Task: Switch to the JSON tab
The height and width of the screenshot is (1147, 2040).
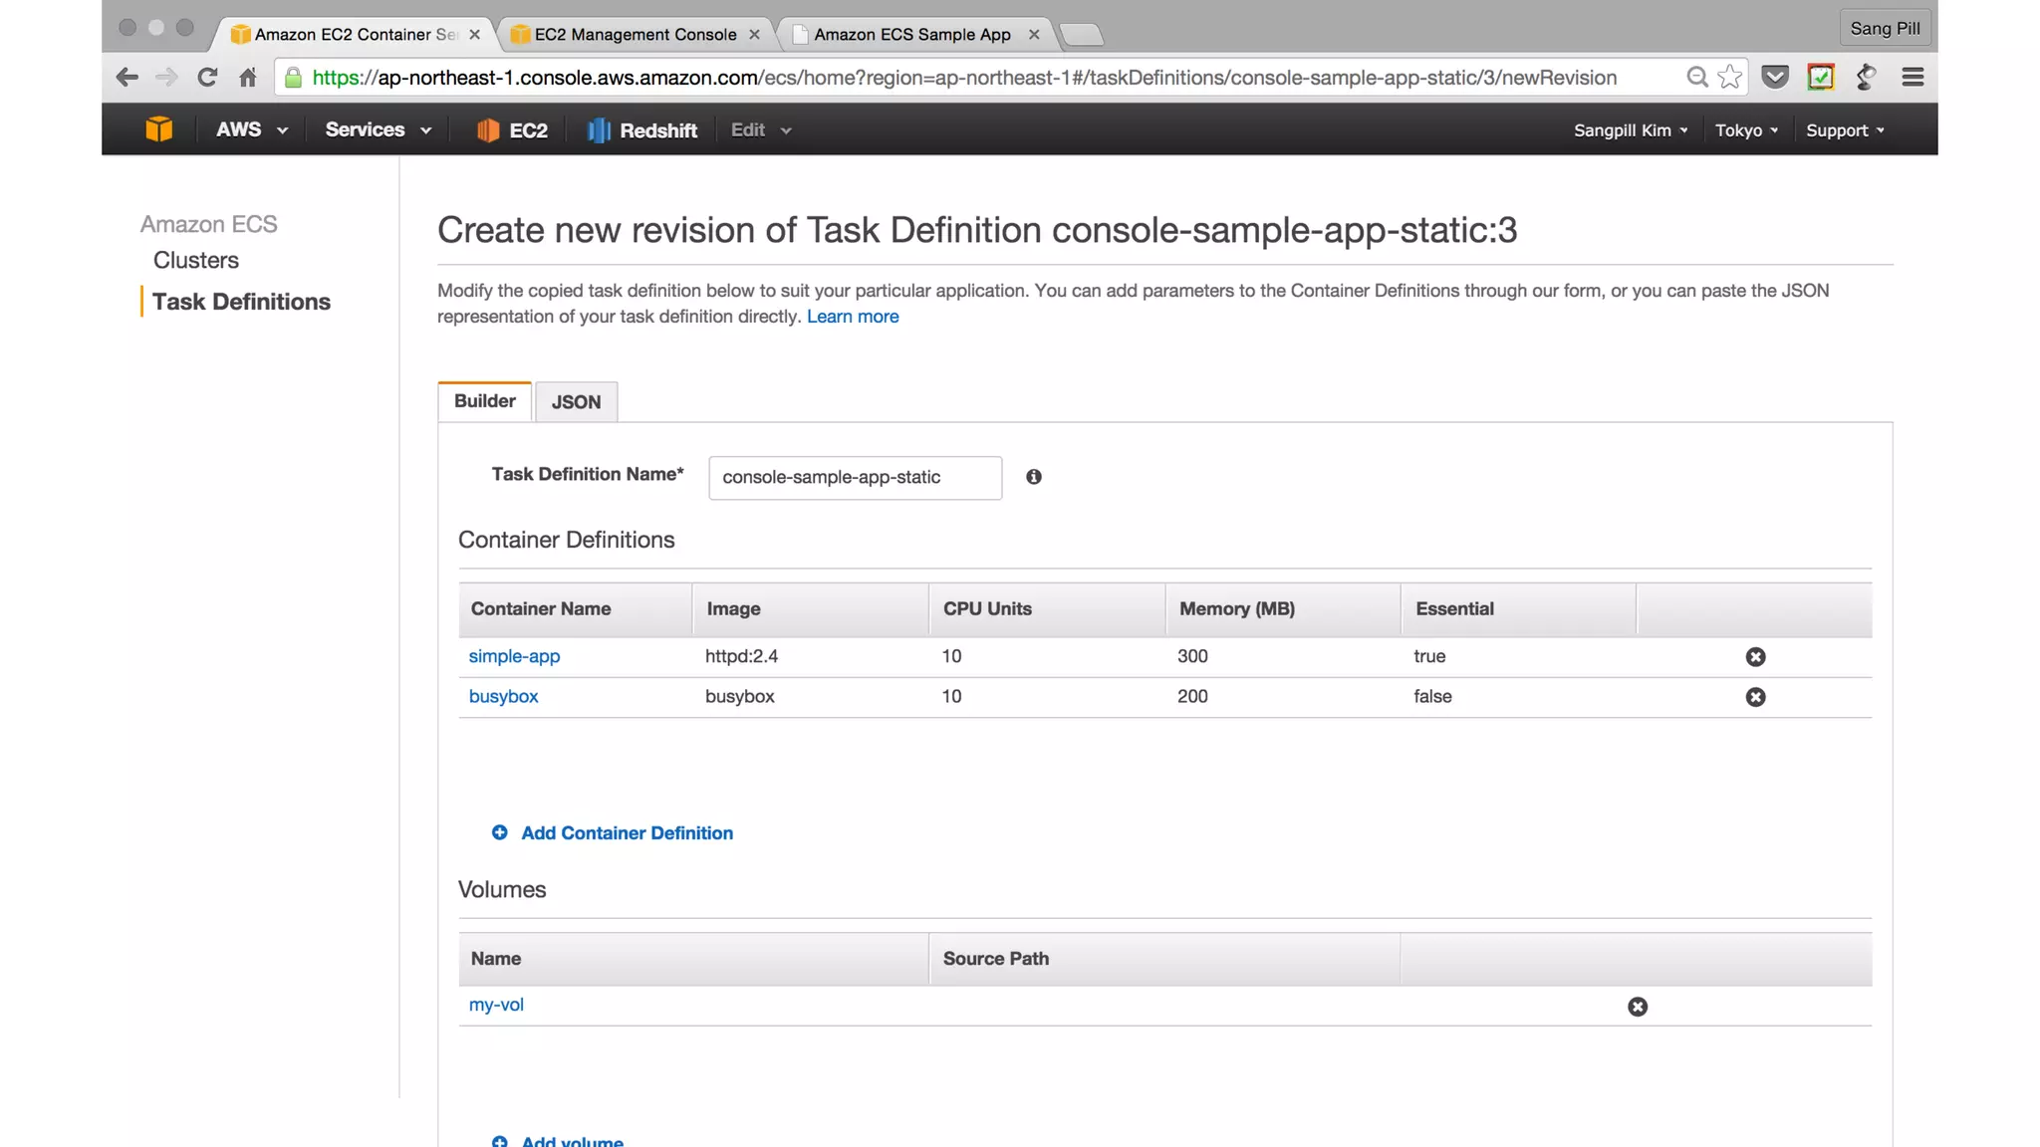Action: [x=576, y=402]
